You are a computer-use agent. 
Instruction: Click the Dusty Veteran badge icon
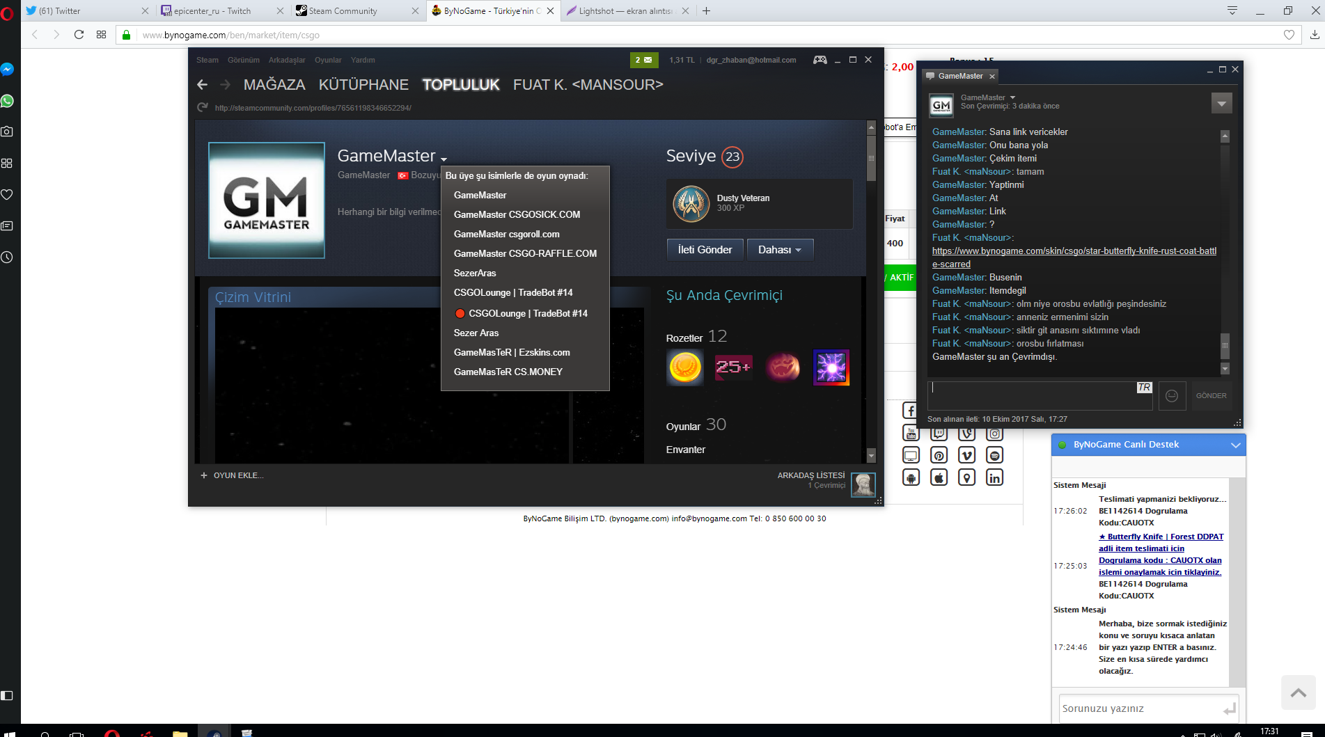click(691, 203)
